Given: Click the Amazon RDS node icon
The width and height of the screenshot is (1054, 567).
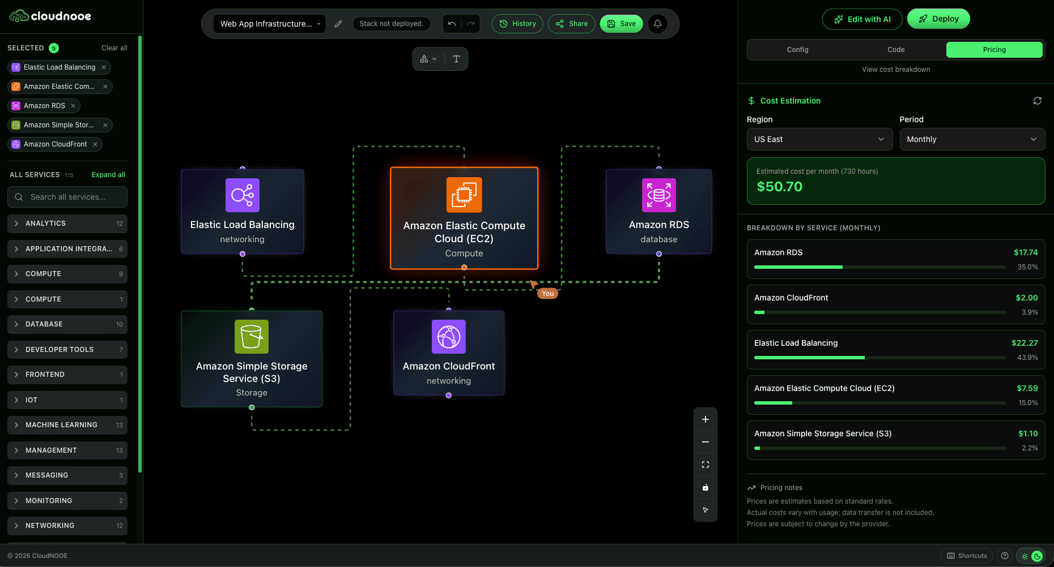Looking at the screenshot, I should point(659,195).
